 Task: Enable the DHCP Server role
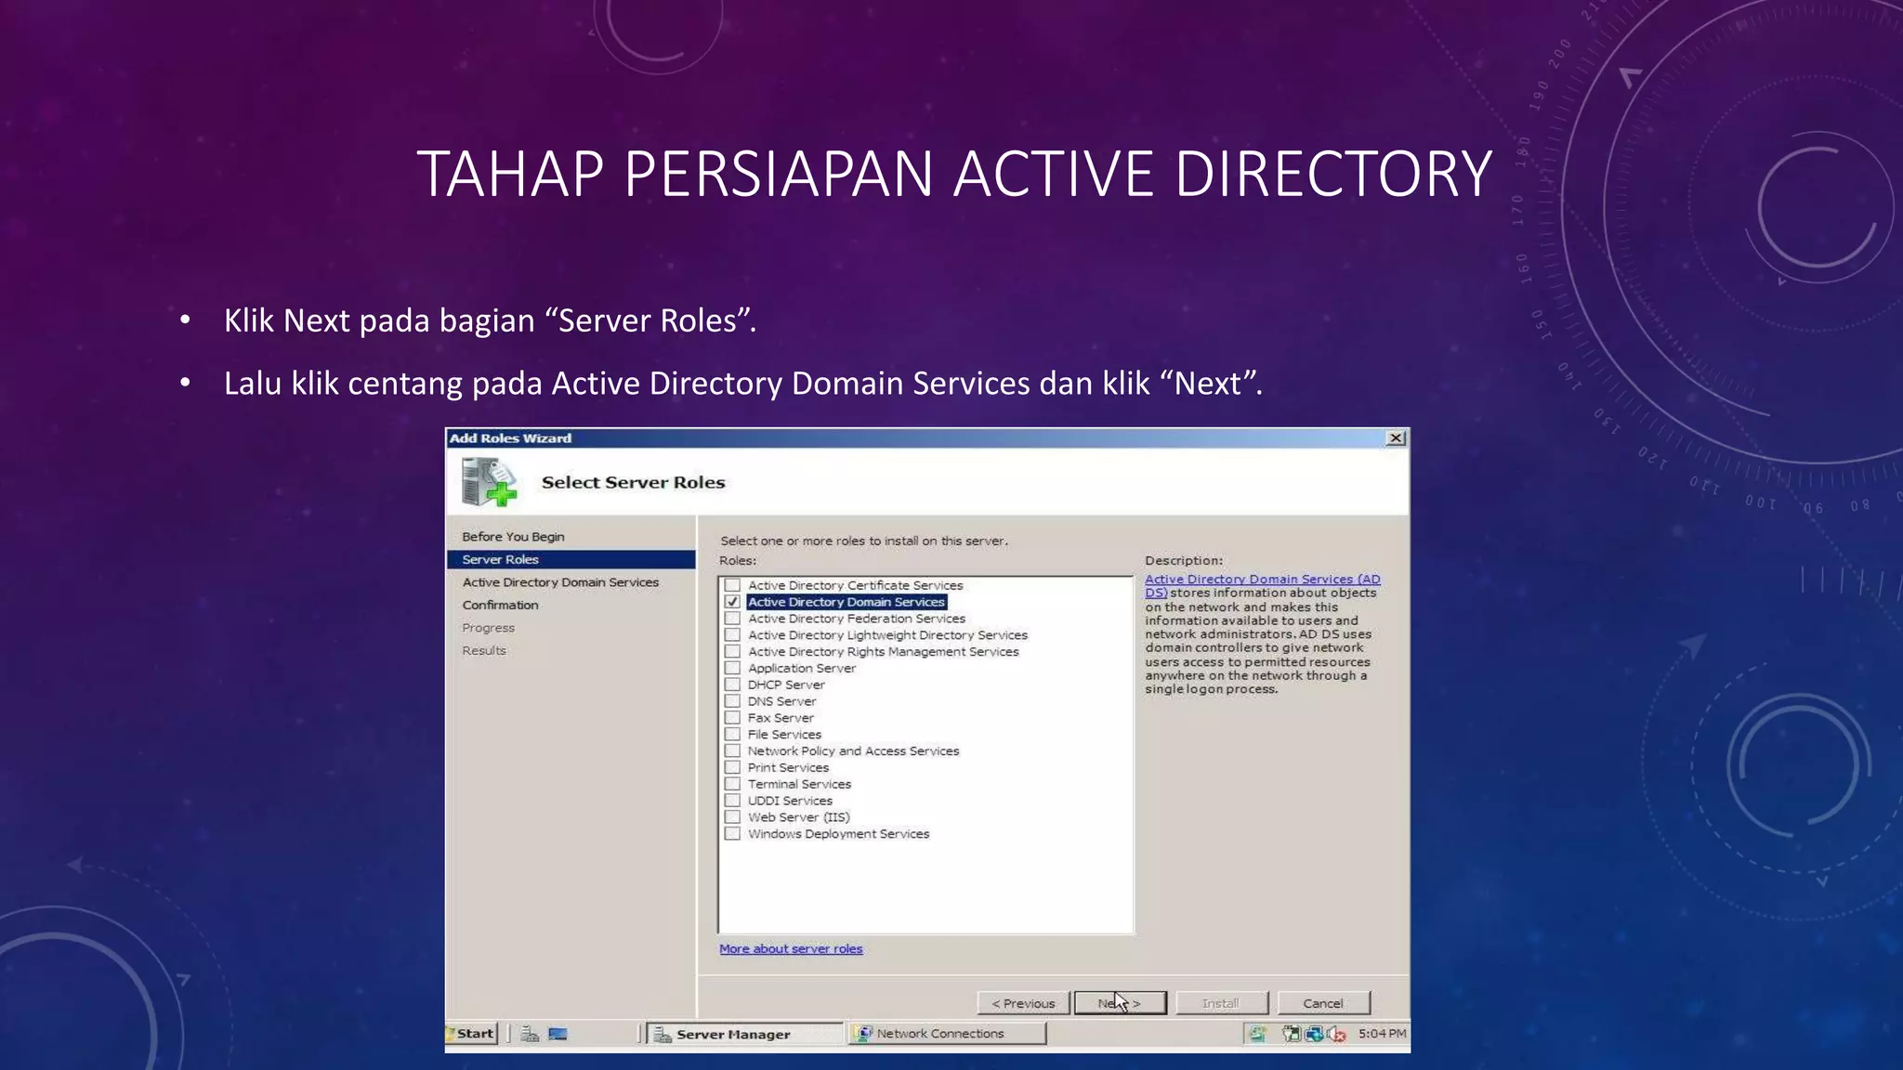click(x=732, y=685)
